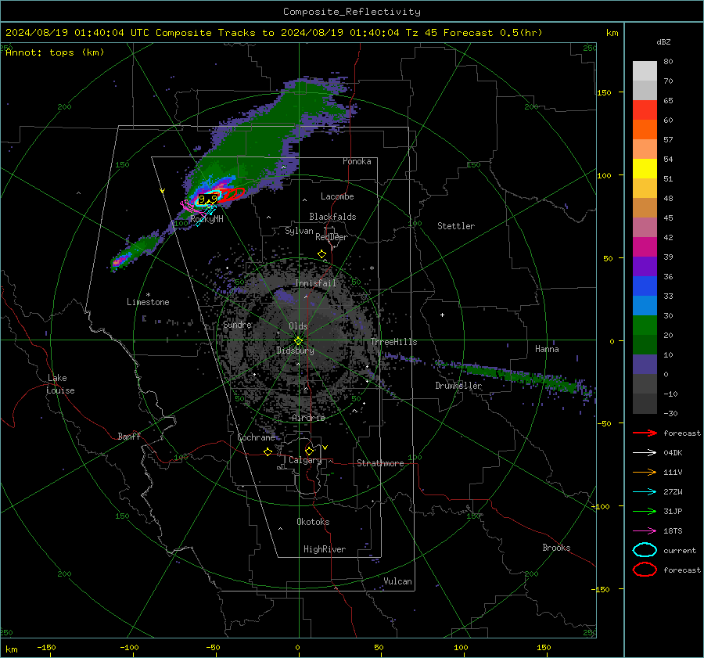Click the Limestone label

click(148, 302)
